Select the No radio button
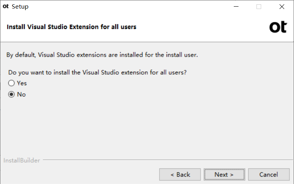This screenshot has width=294, height=184. [11, 94]
